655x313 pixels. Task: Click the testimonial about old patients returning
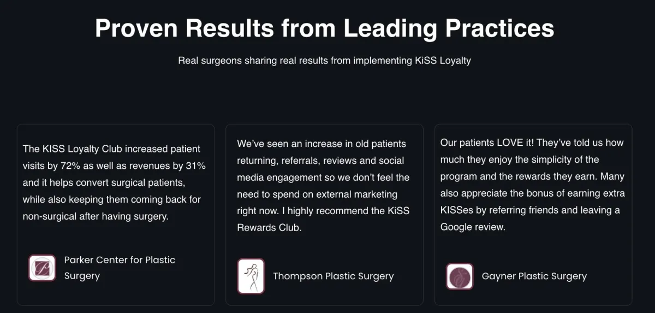(x=323, y=186)
